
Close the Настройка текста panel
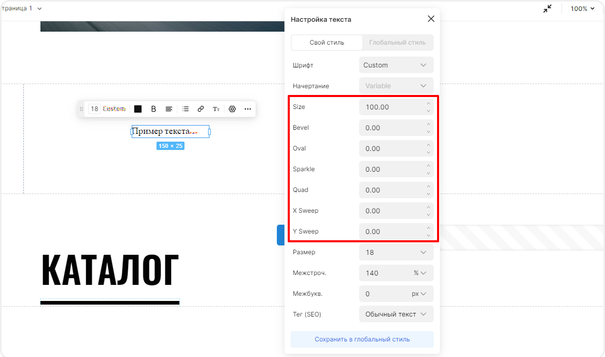[x=431, y=19]
